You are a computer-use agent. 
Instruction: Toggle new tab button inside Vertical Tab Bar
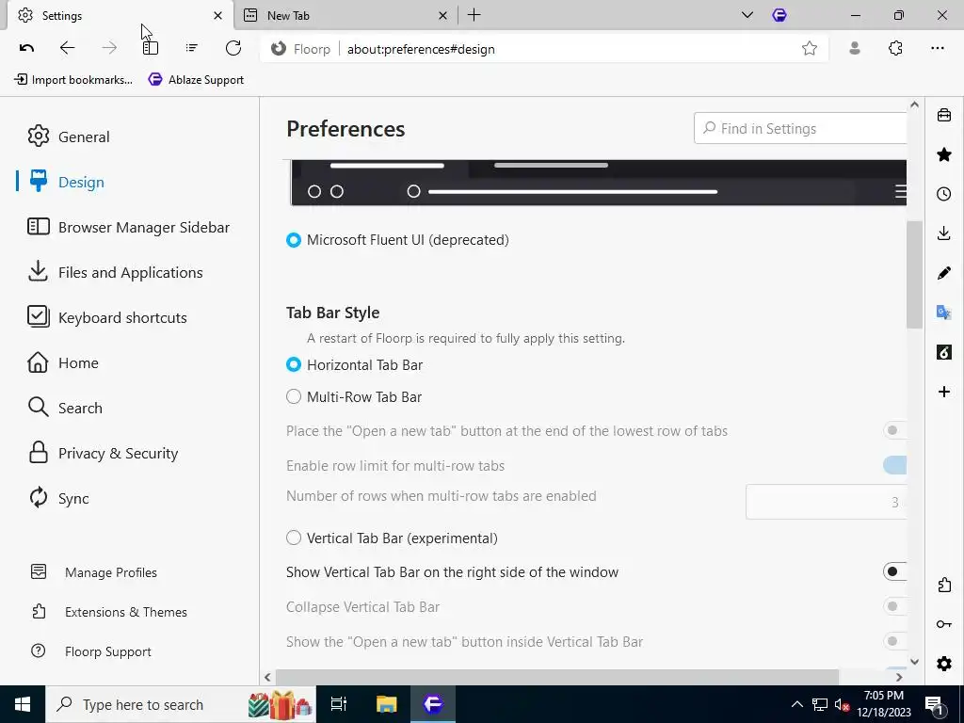point(894,641)
